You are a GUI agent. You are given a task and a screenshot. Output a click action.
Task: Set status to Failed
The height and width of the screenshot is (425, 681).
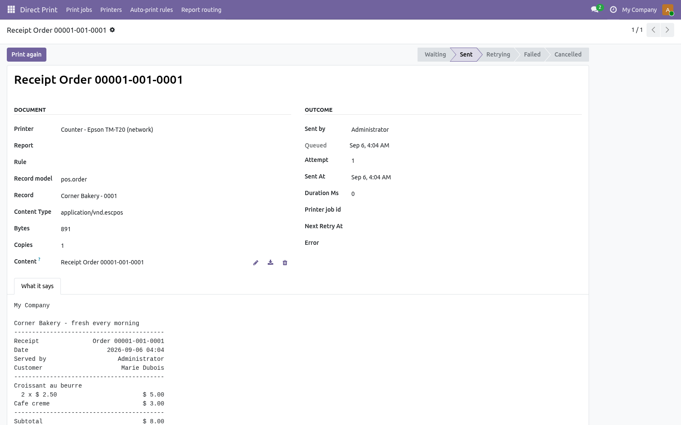tap(532, 54)
